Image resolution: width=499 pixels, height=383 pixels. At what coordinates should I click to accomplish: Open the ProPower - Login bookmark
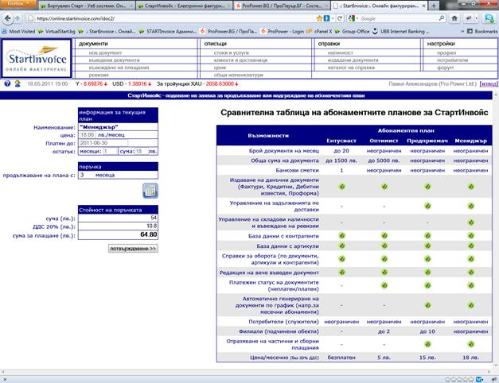283,32
